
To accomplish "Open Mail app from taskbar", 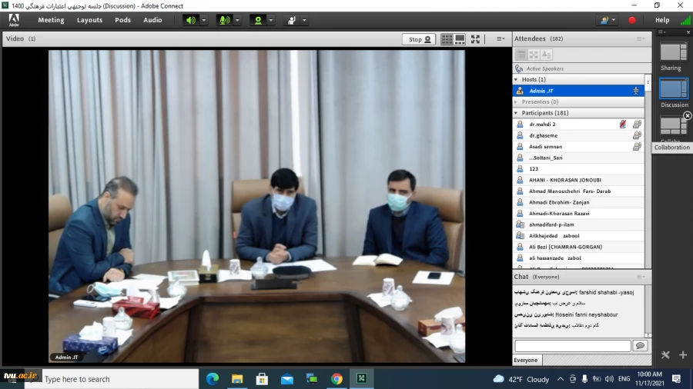I will point(287,379).
